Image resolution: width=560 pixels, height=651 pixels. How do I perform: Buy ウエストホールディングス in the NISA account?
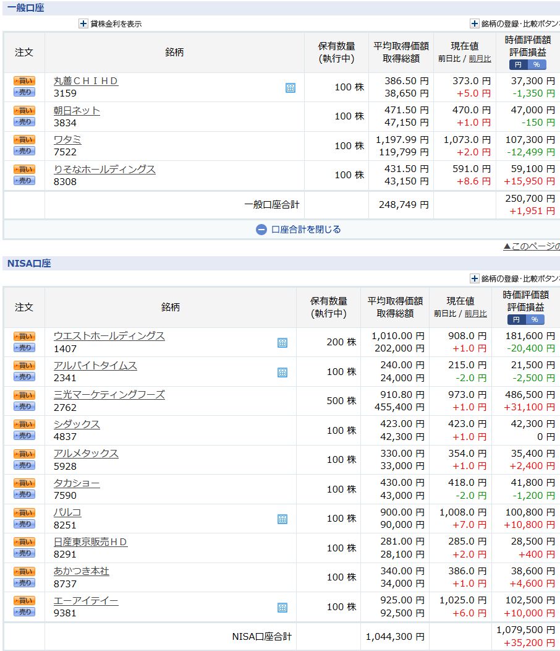(x=24, y=336)
